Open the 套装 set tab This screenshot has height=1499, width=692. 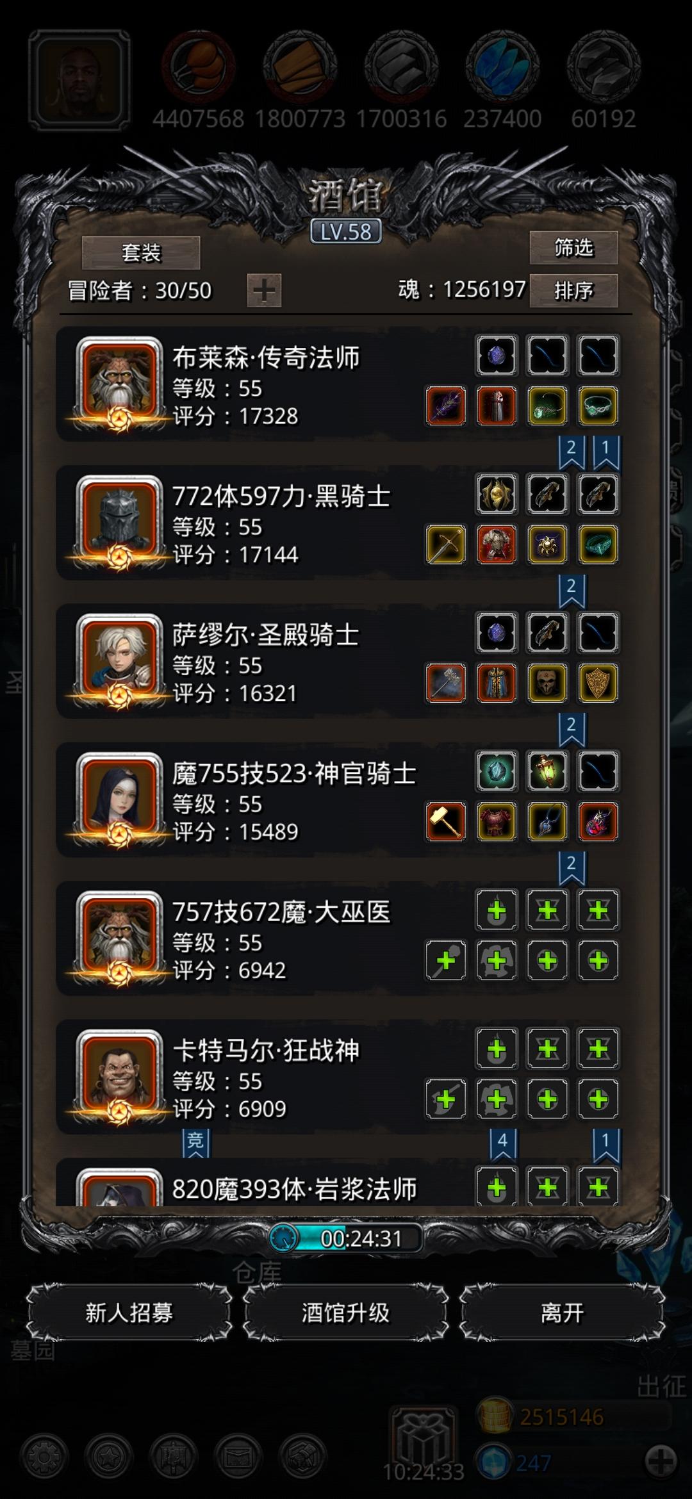click(141, 252)
